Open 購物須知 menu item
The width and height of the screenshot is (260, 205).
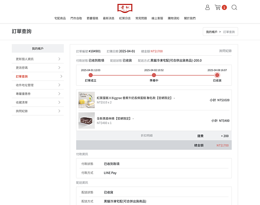[173, 18]
